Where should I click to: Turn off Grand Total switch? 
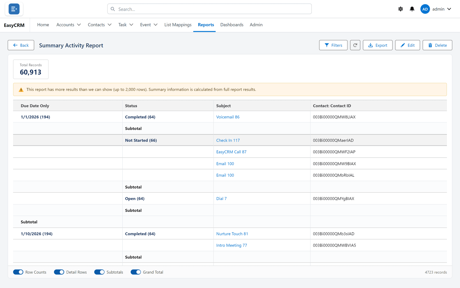point(136,272)
